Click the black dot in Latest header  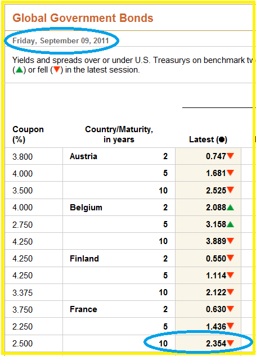click(222, 139)
